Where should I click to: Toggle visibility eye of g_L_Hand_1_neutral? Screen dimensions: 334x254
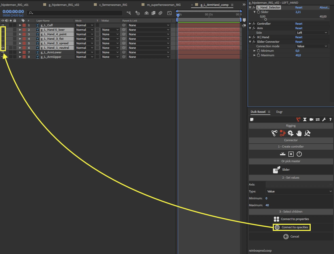click(x=3, y=48)
